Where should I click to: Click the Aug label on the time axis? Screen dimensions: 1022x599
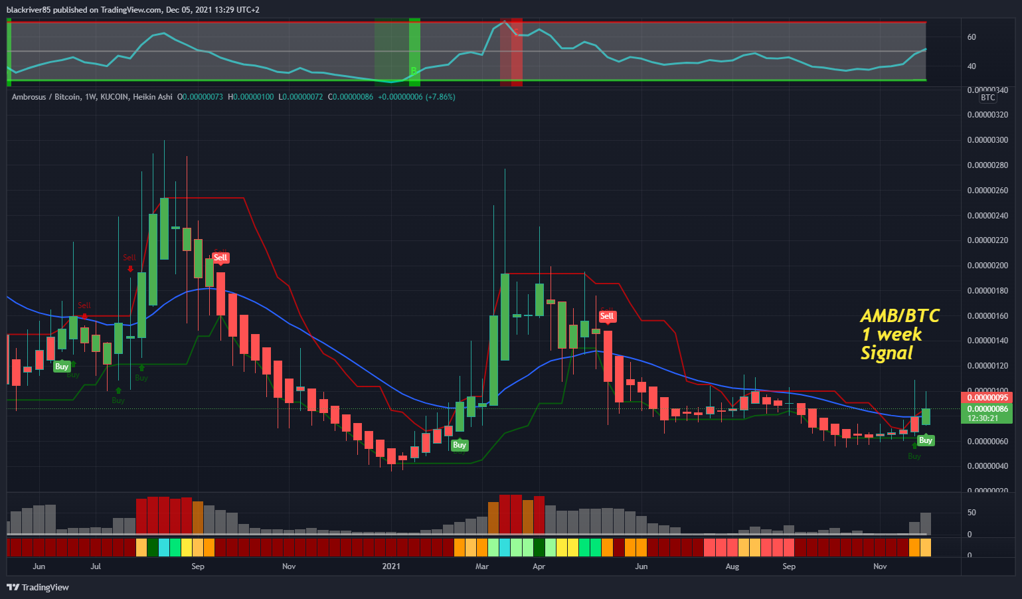tap(732, 566)
